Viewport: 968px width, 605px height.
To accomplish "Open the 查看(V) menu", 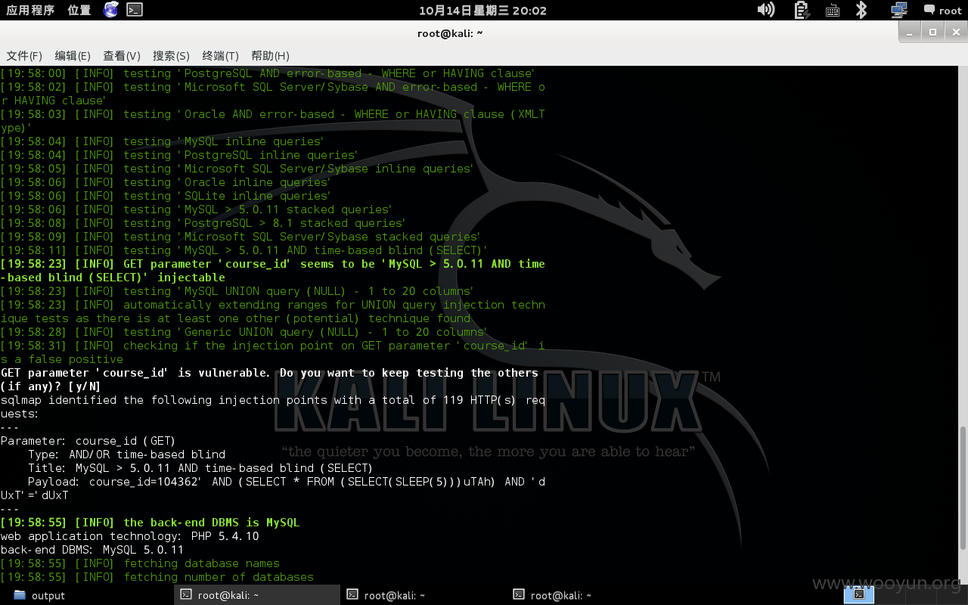I will tap(122, 55).
